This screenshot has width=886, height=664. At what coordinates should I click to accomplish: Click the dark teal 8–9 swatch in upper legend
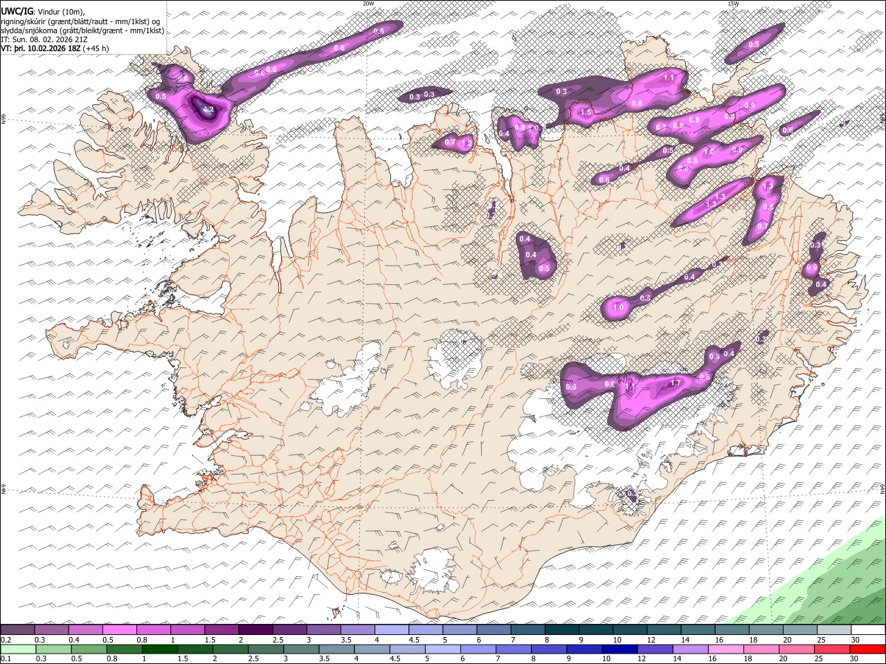tap(561, 629)
